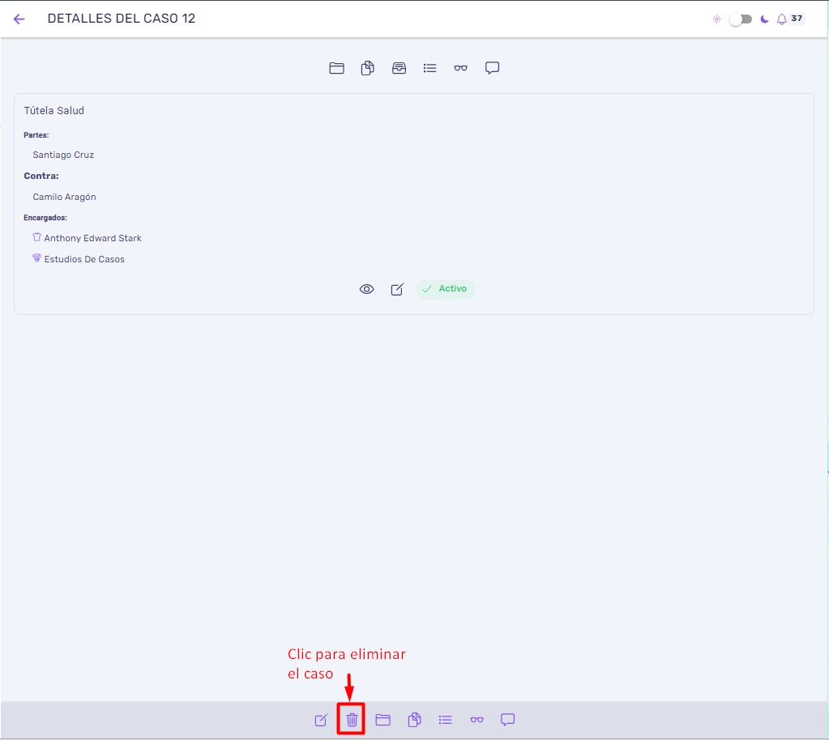
Task: Click edit icon in bottom bar
Action: point(321,720)
